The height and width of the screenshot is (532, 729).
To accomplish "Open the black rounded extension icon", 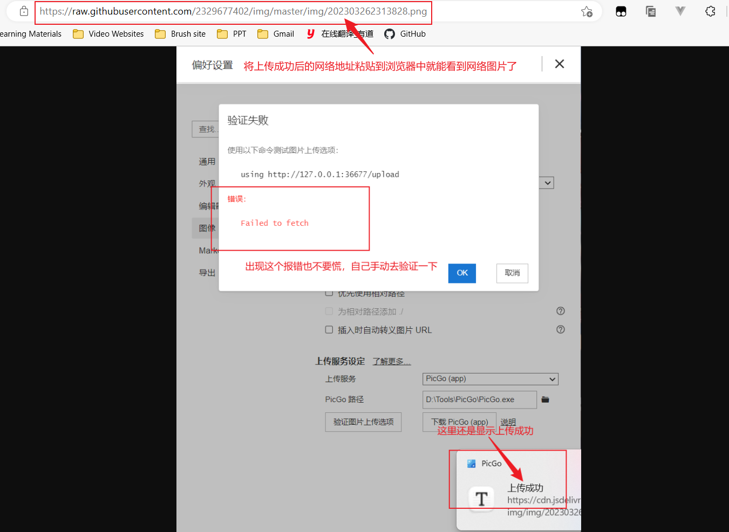I will point(621,11).
